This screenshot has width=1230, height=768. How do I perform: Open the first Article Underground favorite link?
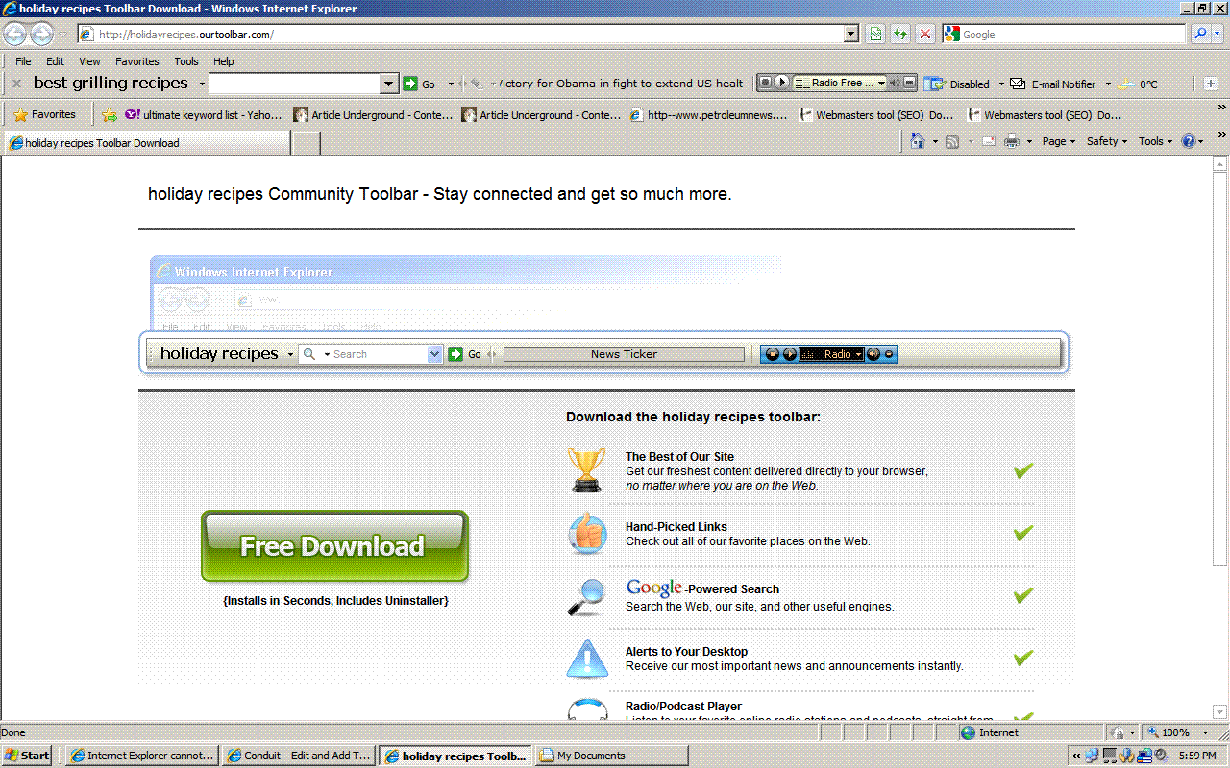click(x=373, y=115)
